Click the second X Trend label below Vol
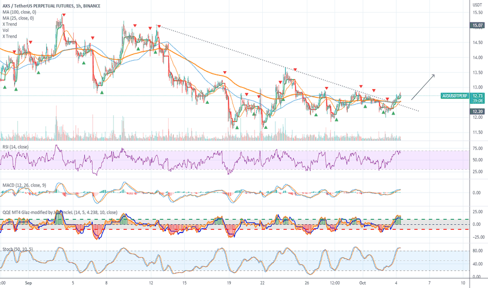Image resolution: width=488 pixels, height=288 pixels. pos(9,36)
